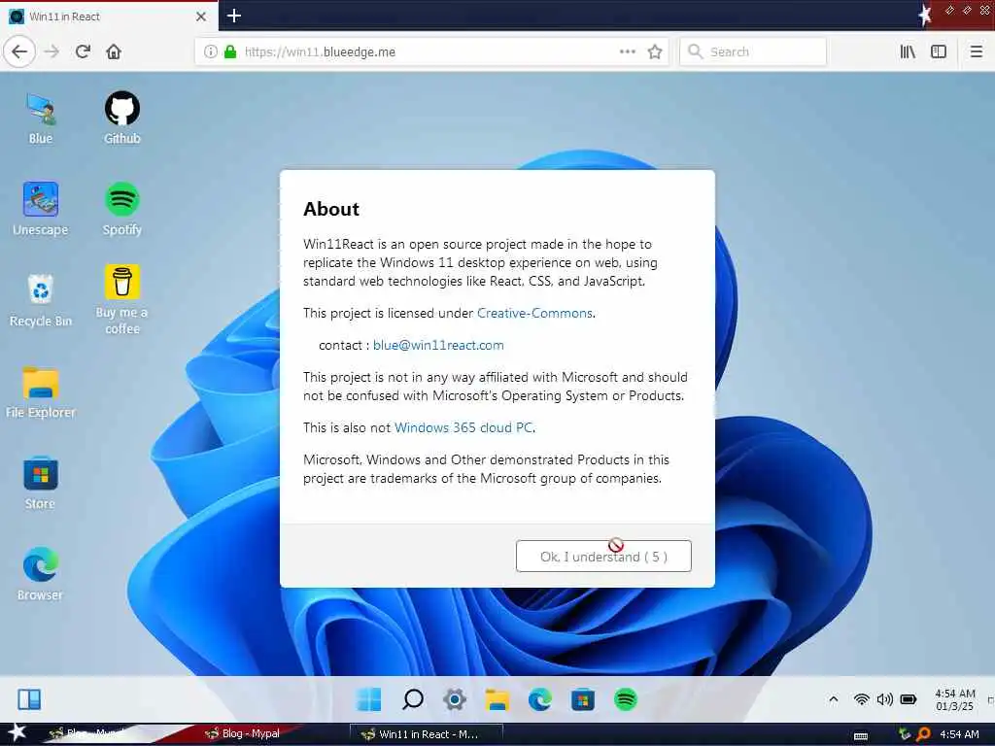Screen dimensions: 995x746
Task: Click the battery tray icon
Action: coord(909,699)
